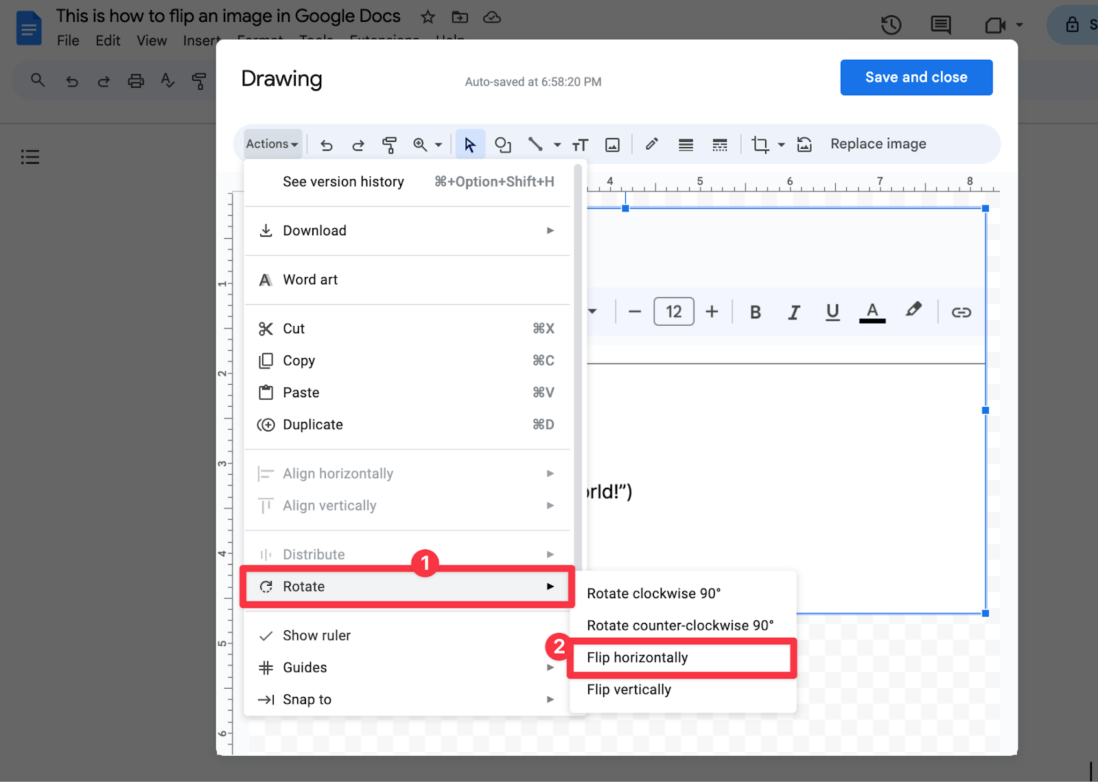Choose the Line tool icon
Image resolution: width=1098 pixels, height=782 pixels.
(535, 144)
